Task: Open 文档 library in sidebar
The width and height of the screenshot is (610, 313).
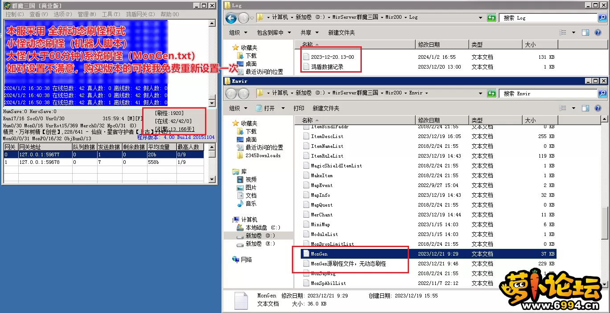Action: (247, 195)
